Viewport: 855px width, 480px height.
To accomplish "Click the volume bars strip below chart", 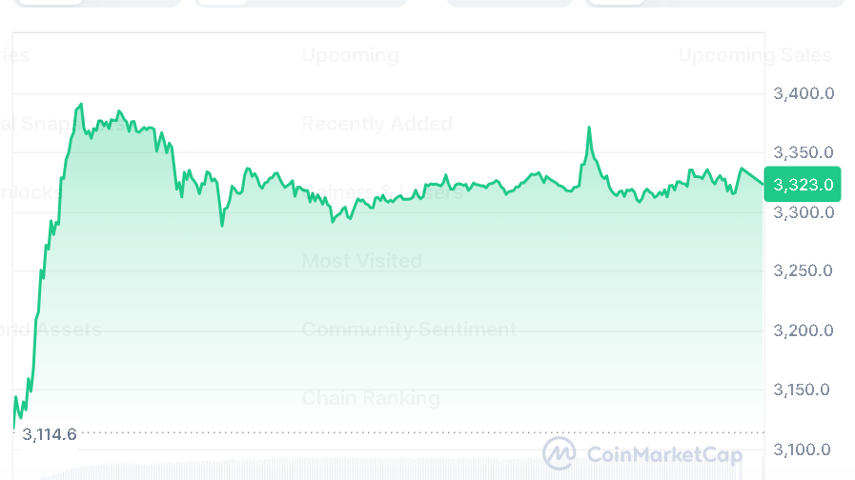I will coord(381,471).
